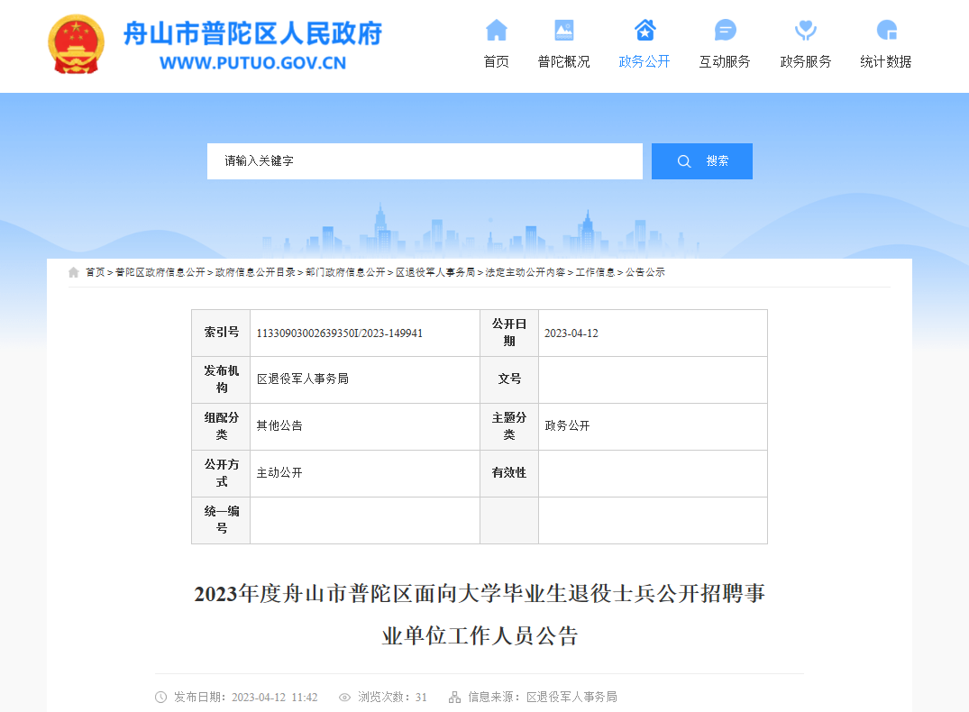Image resolution: width=969 pixels, height=712 pixels.
Task: Open the 统计数据 menu item
Action: tap(886, 61)
